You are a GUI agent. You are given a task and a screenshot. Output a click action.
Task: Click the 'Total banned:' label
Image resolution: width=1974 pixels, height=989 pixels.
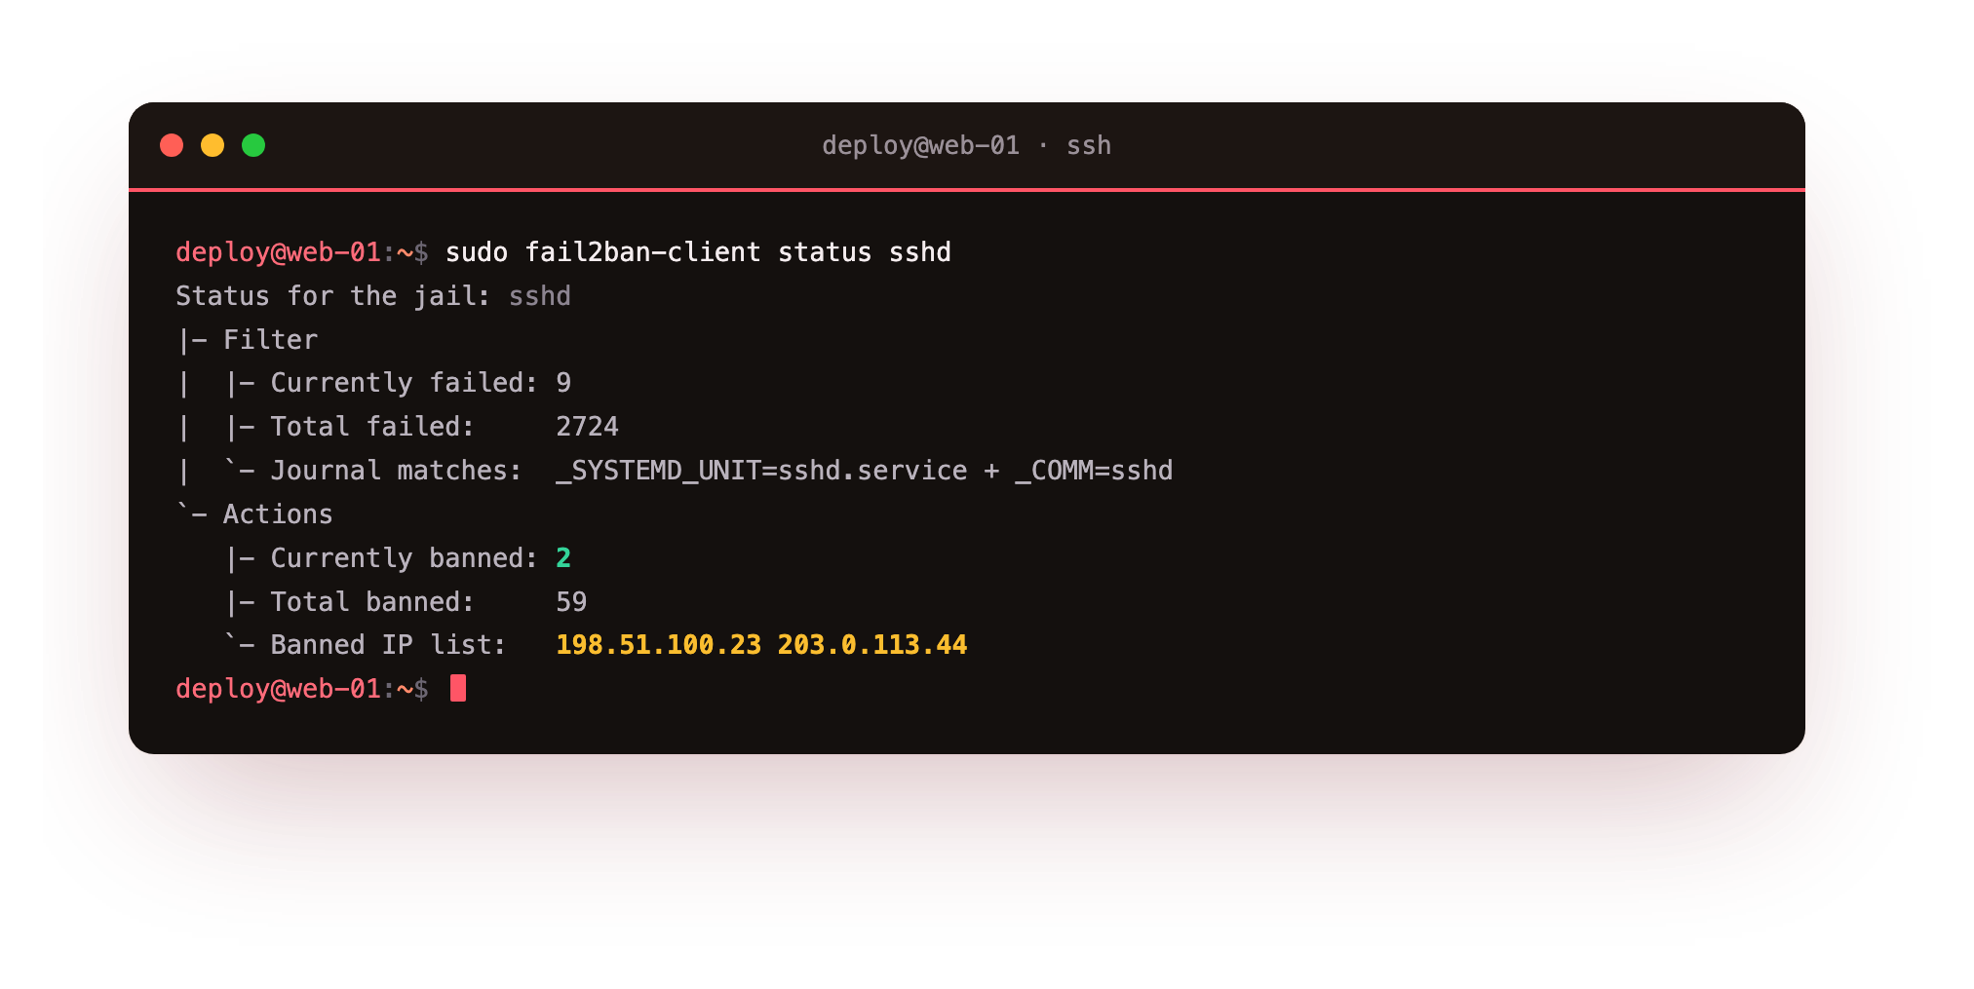pos(372,602)
